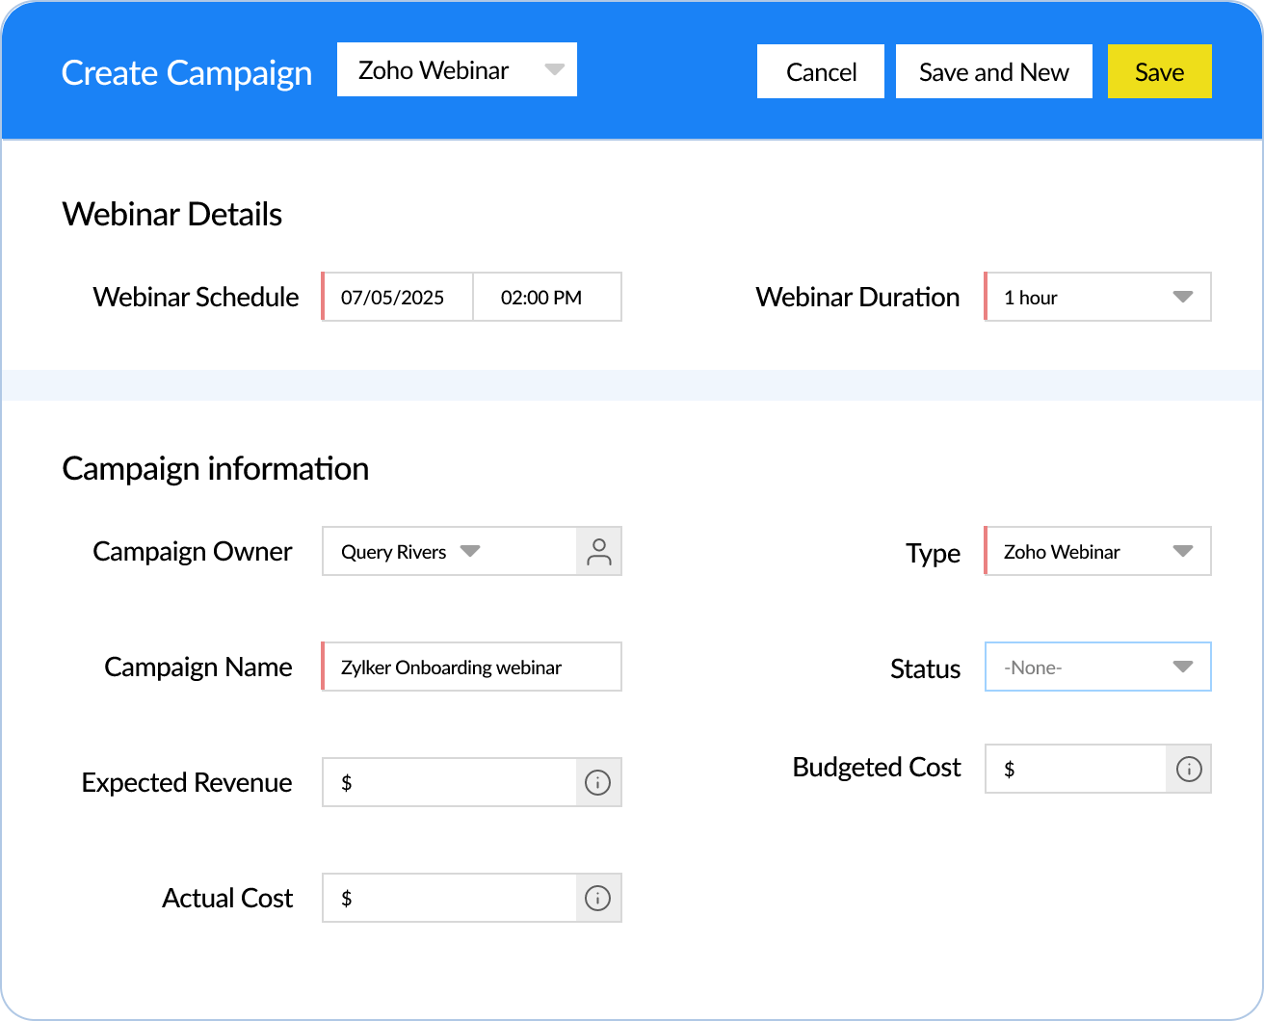Click the webinar time field showing 02:00 PM
The height and width of the screenshot is (1021, 1264).
[545, 297]
